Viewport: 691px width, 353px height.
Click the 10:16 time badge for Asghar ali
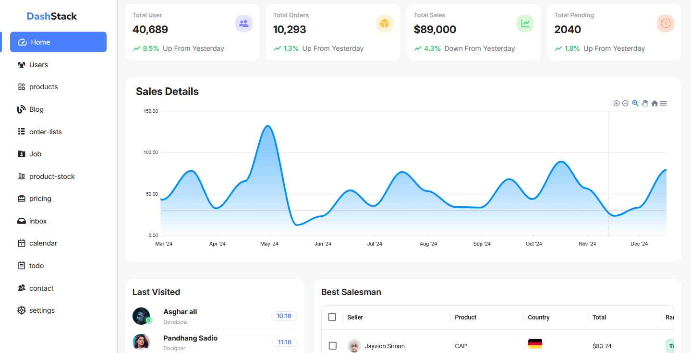[284, 316]
